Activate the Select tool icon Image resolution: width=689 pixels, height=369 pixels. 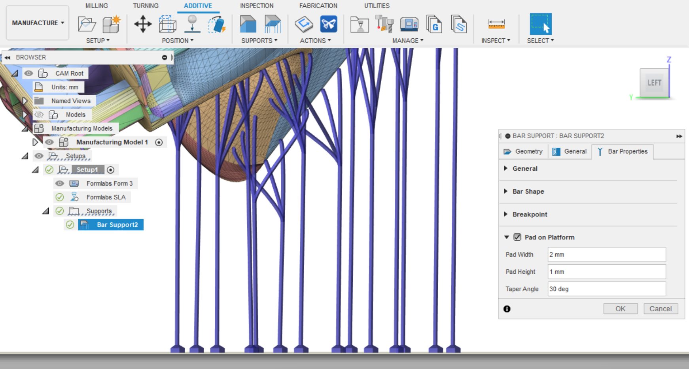tap(540, 24)
